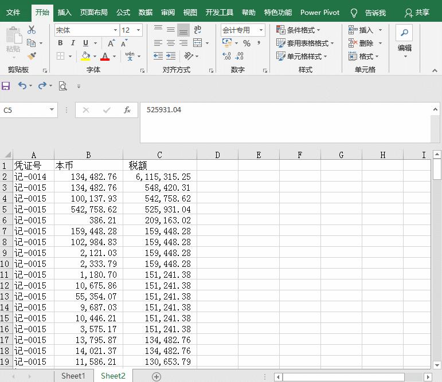Collapse the ribbon with the up chevron
This screenshot has width=442, height=382.
[x=435, y=70]
